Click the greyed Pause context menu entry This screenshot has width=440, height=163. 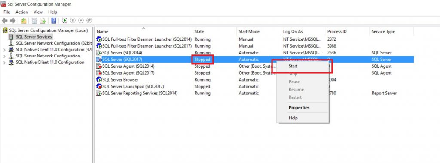coord(303,82)
